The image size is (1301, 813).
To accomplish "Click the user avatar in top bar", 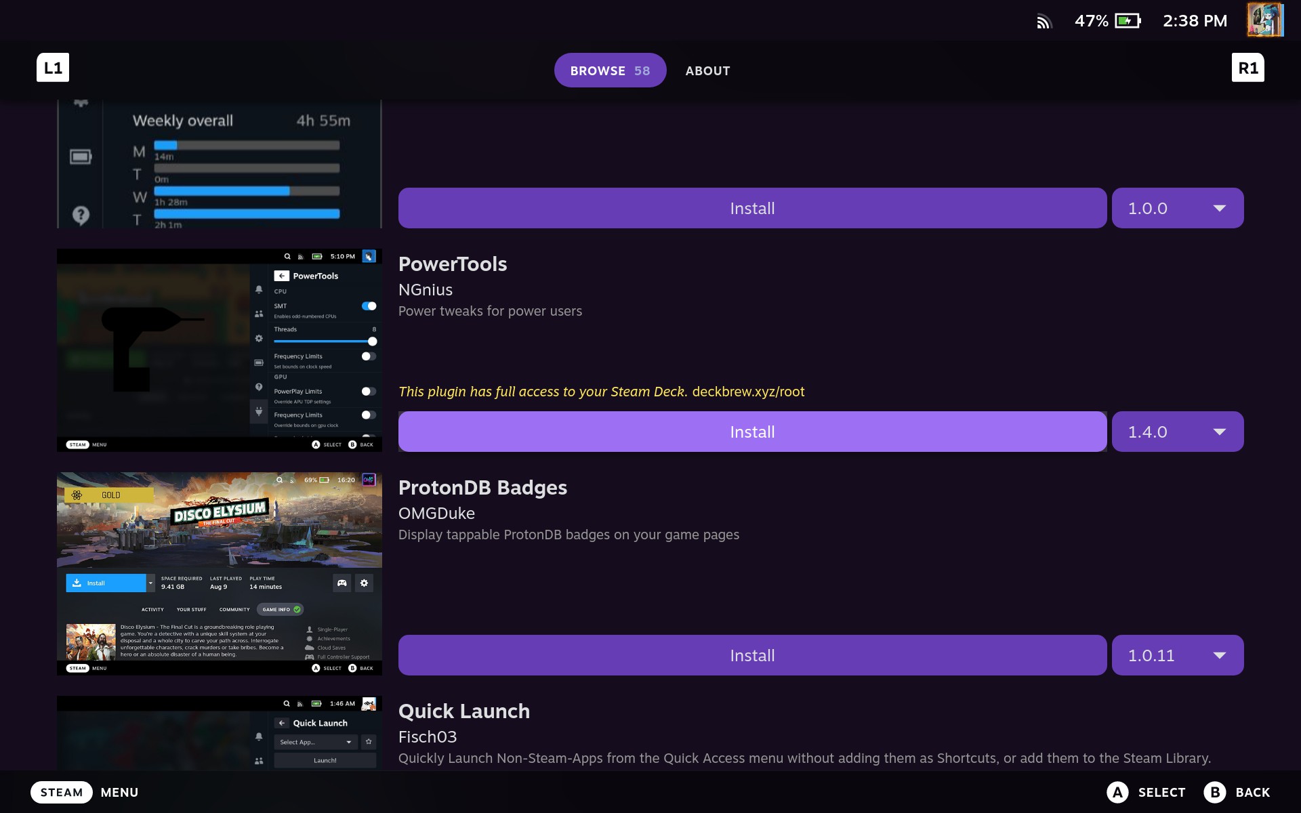I will point(1265,20).
